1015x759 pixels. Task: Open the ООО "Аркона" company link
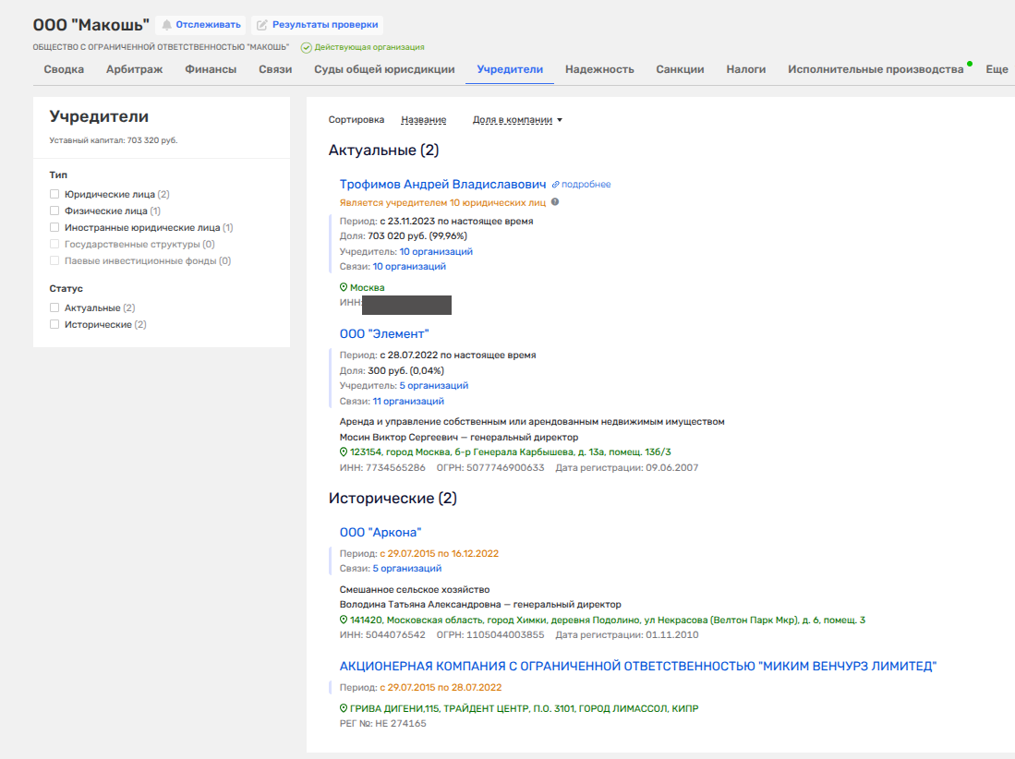coord(381,533)
